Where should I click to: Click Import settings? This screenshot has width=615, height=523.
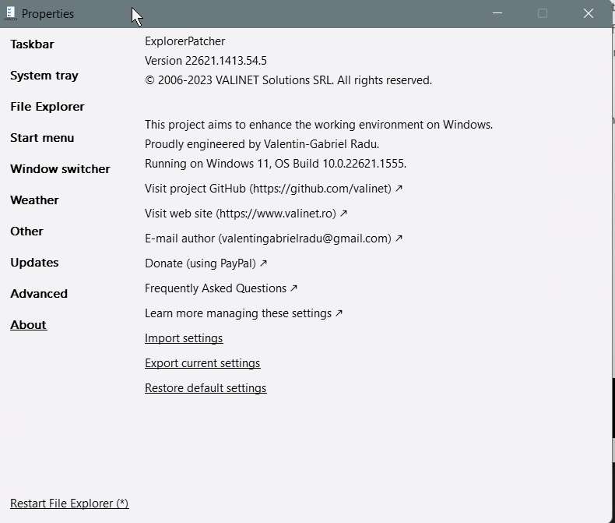point(184,338)
